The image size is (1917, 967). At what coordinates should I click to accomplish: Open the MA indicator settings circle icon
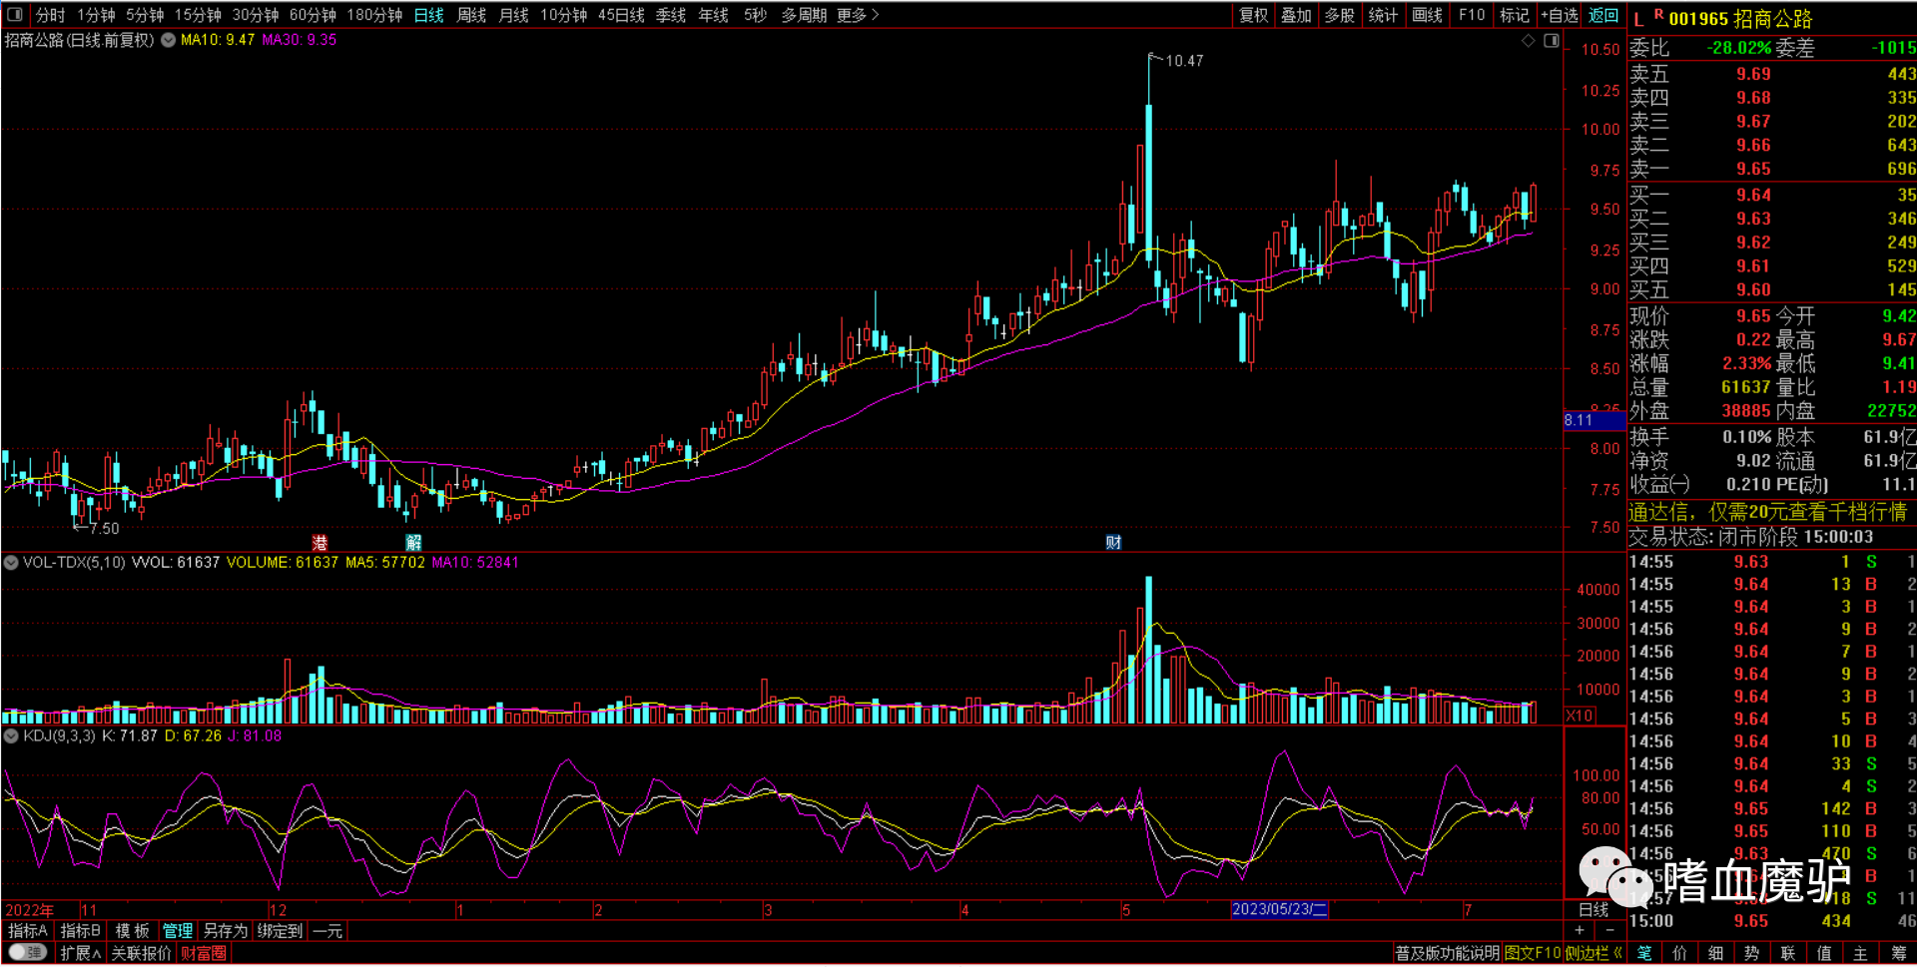(168, 41)
